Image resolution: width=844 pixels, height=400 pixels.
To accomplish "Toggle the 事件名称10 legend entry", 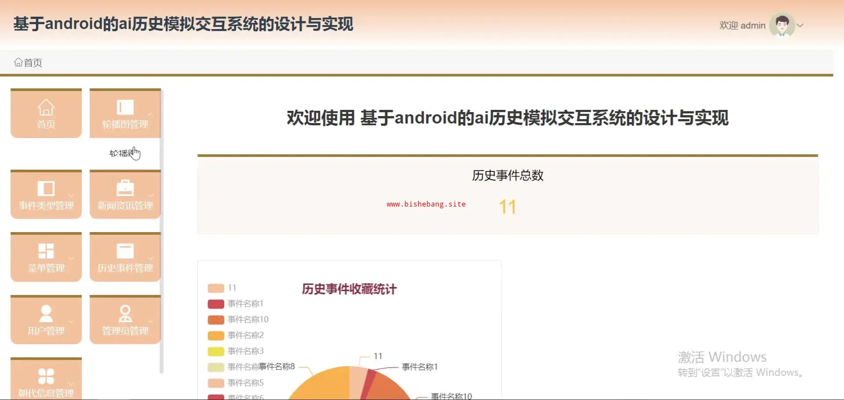I will (x=238, y=320).
